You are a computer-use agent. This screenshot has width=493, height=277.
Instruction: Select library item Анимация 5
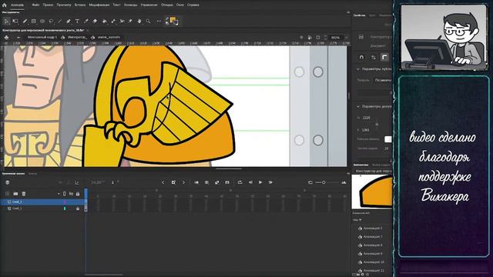[x=373, y=228]
